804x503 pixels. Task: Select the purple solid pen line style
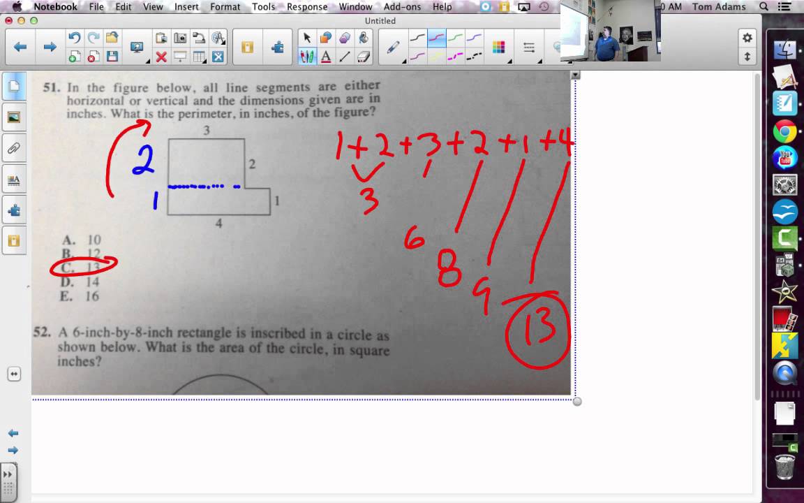475,38
